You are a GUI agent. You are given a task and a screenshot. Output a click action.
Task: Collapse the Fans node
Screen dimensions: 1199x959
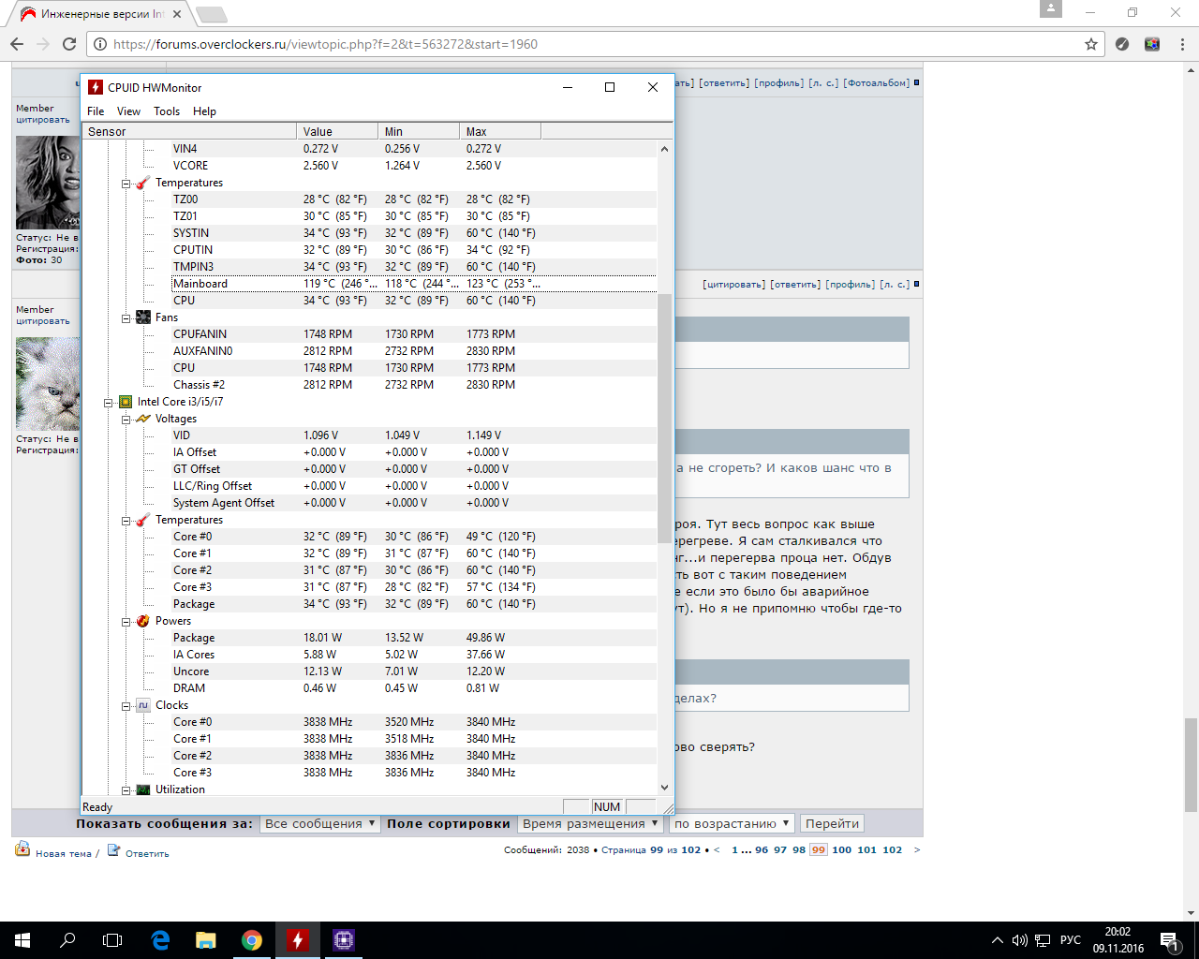click(x=126, y=318)
